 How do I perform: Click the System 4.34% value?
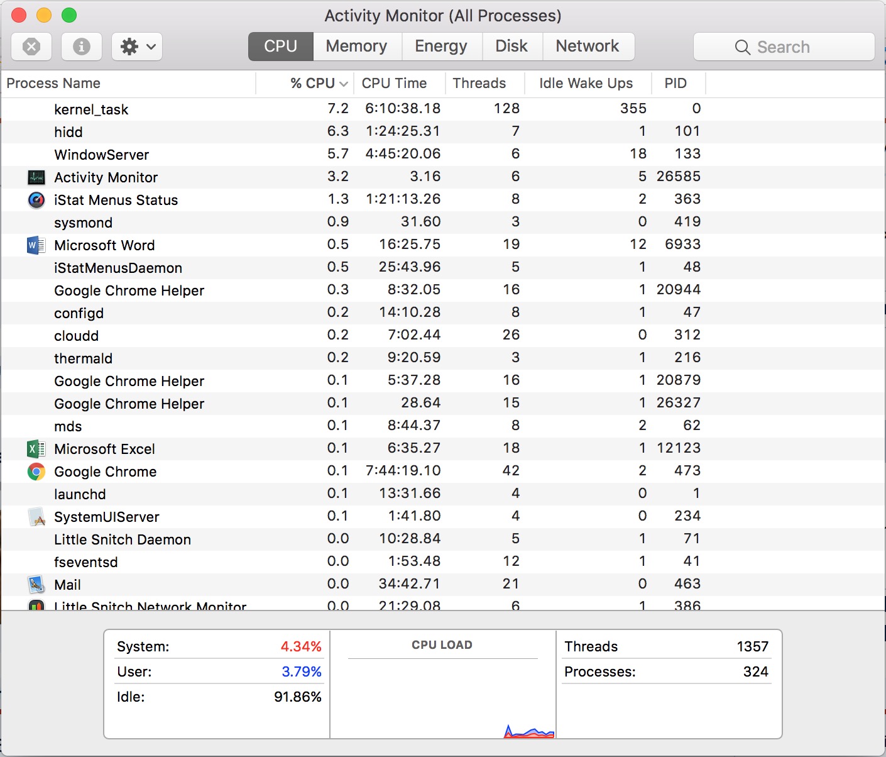[301, 646]
